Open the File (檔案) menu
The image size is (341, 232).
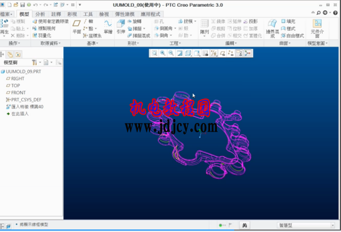(x=7, y=14)
